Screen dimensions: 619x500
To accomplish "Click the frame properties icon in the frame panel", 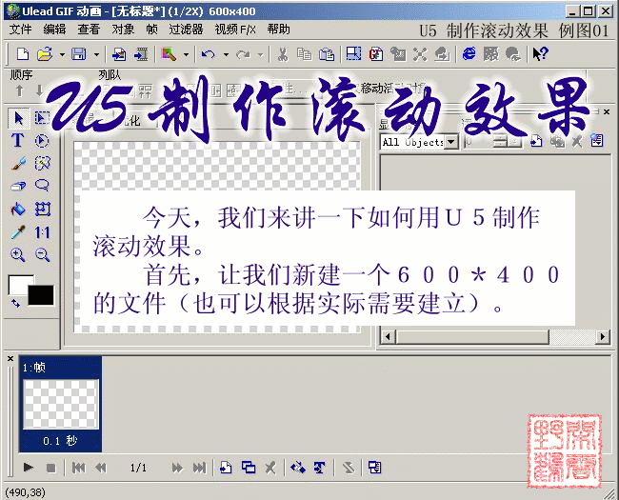I will click(374, 468).
